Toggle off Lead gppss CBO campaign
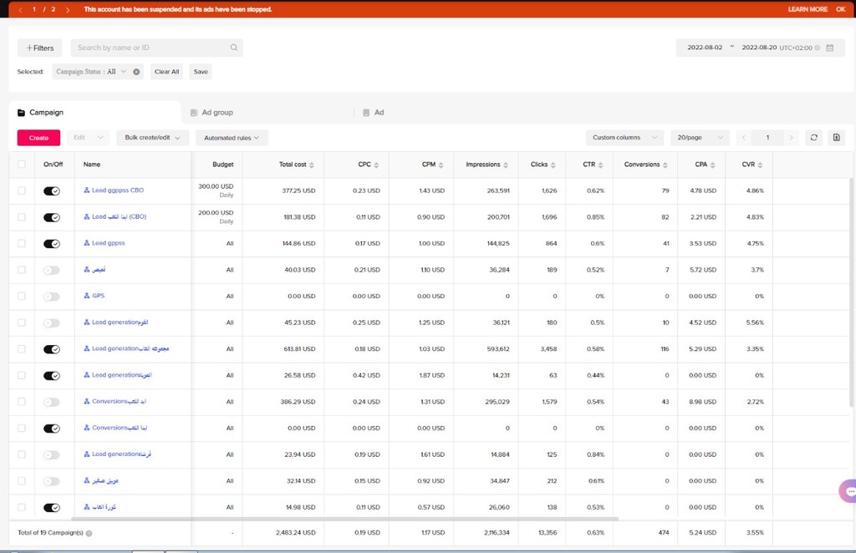Viewport: 856px width, 553px height. (x=52, y=191)
